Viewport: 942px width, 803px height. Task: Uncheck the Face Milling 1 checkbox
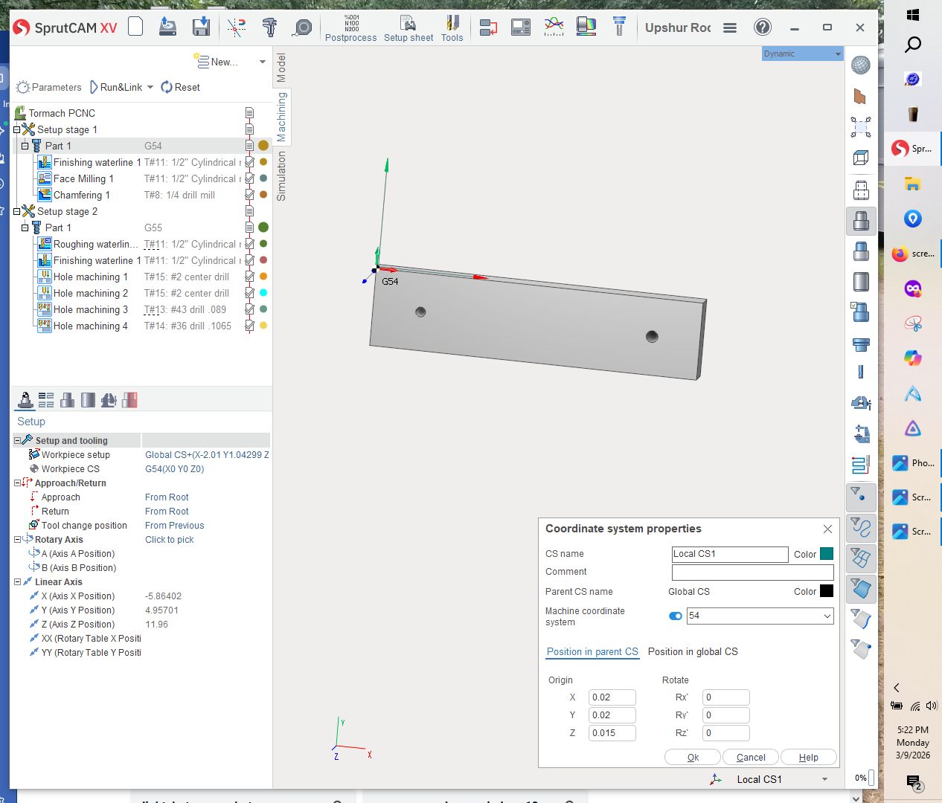[x=249, y=179]
